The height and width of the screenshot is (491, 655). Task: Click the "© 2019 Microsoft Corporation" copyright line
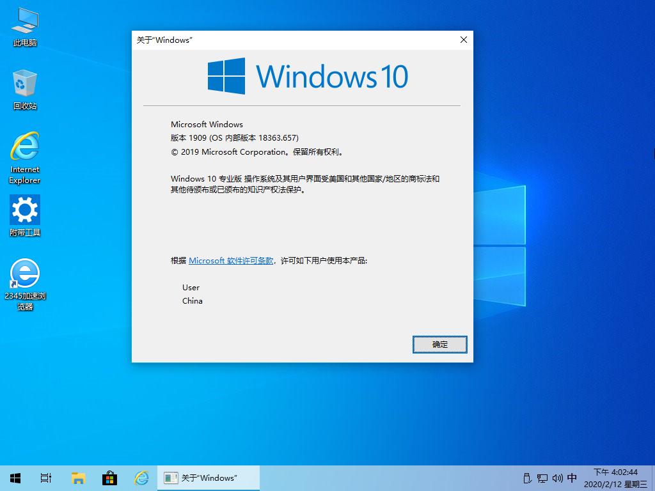257,152
